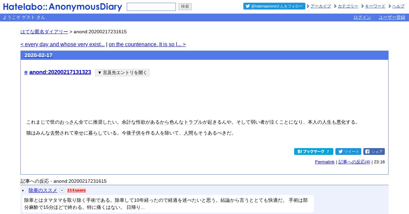Open entry link anond:20200217131323
Image resolution: width=409 pixels, height=214 pixels.
click(x=60, y=72)
